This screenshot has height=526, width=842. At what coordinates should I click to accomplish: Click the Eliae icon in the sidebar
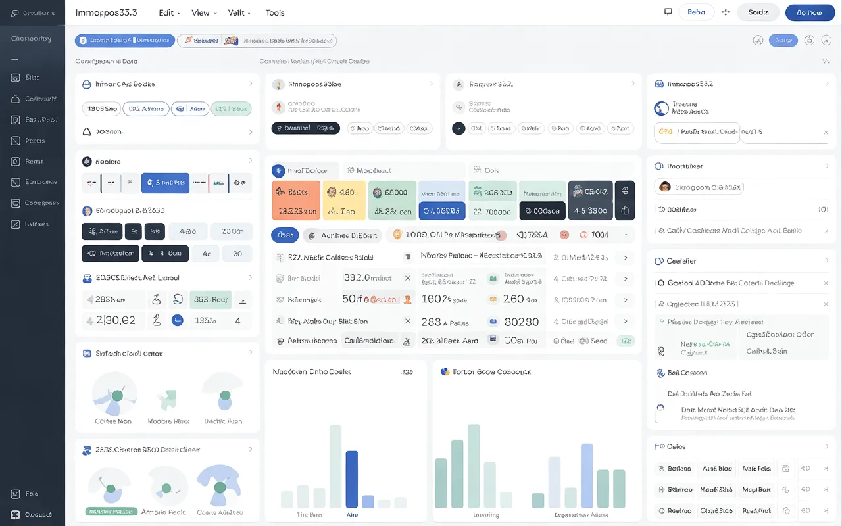[16, 78]
